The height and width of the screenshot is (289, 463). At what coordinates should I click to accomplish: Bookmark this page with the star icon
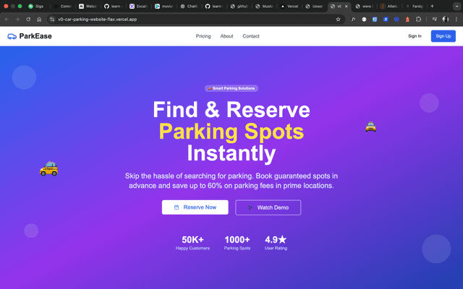pyautogui.click(x=338, y=20)
